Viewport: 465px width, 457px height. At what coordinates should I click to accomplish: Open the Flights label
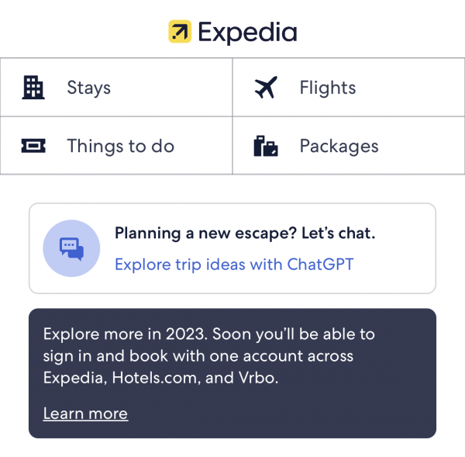(x=328, y=88)
